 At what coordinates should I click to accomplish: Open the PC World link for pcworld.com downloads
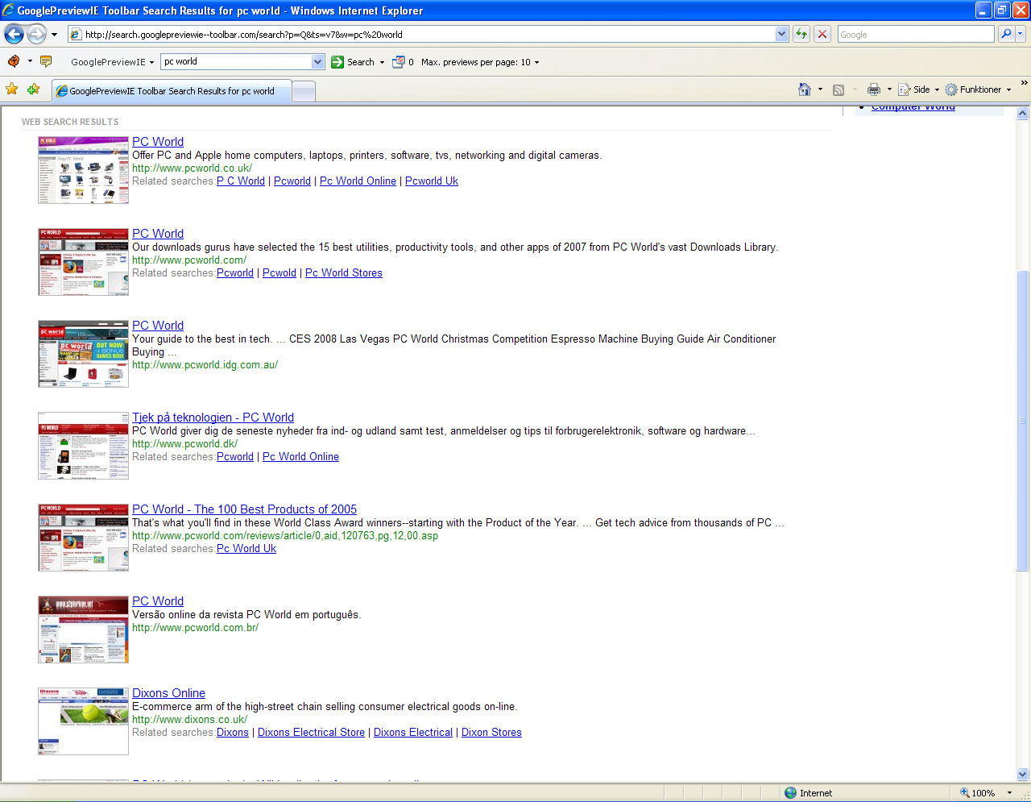coord(158,234)
